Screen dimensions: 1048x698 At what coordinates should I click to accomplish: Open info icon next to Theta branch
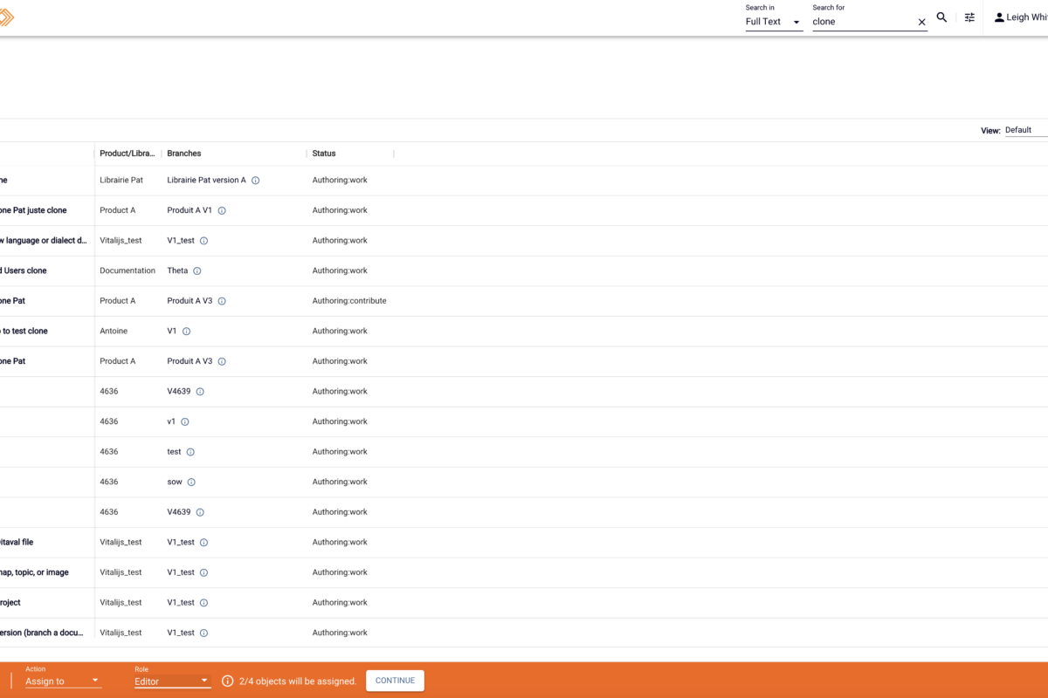(197, 270)
